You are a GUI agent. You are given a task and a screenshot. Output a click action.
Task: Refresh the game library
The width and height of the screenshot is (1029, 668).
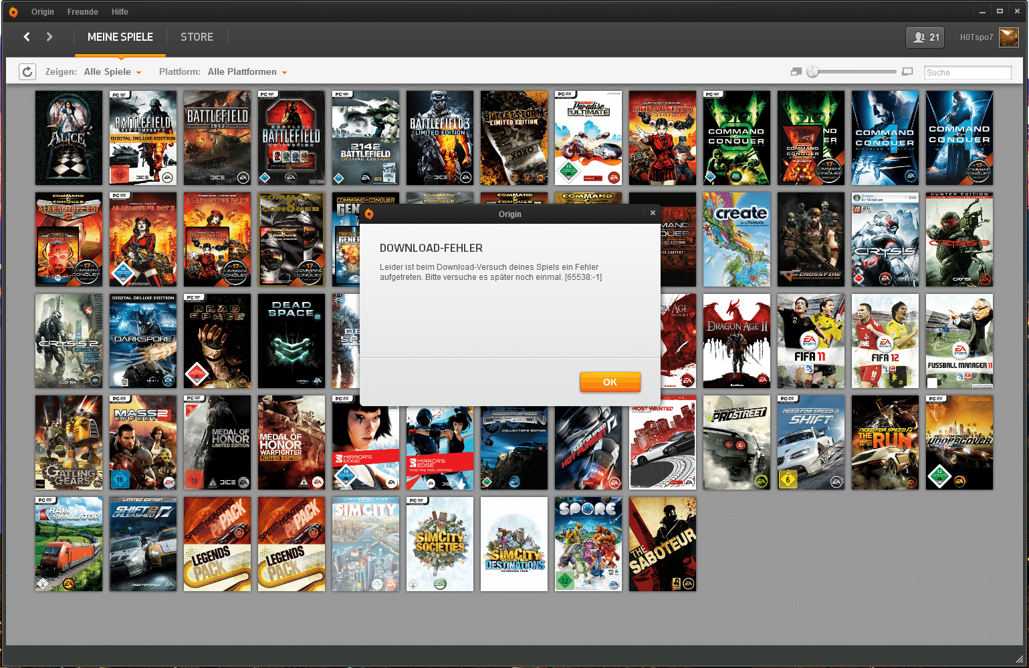pyautogui.click(x=27, y=72)
